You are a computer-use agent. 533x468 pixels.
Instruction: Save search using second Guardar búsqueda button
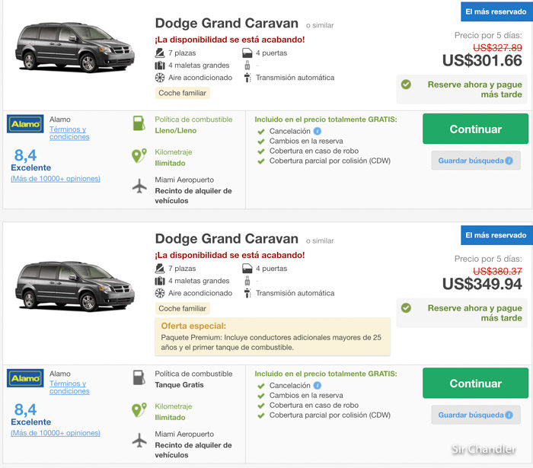[x=476, y=415]
